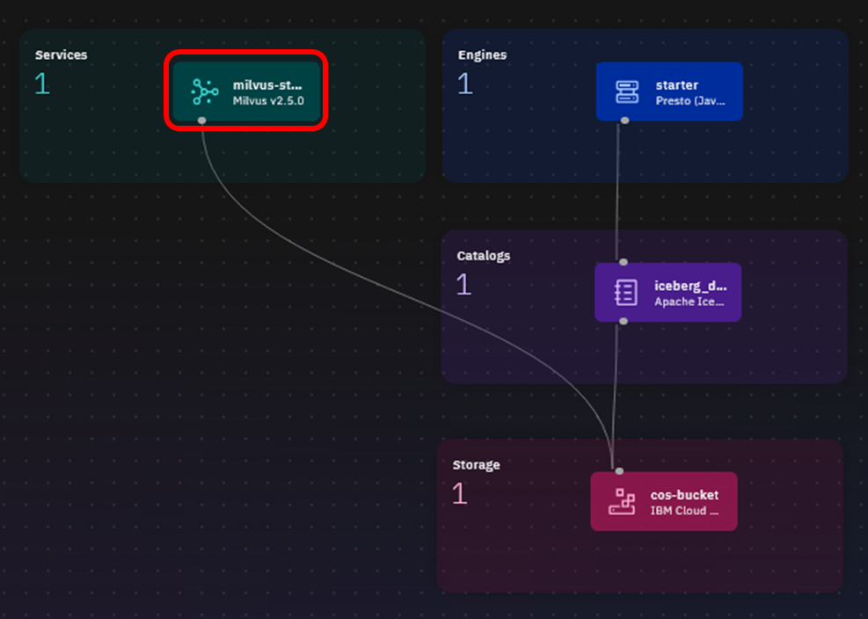Click the Milvus v2.5.0 version text
This screenshot has width=868, height=619.
(268, 100)
